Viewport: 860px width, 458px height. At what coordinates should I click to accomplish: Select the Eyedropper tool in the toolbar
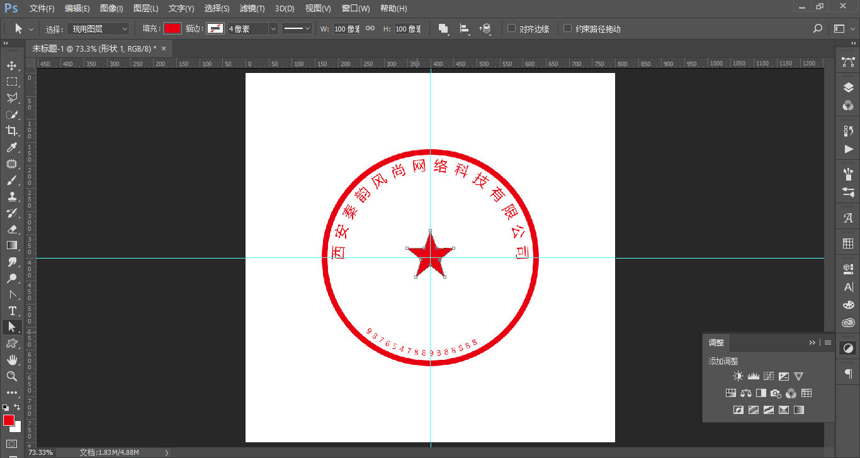[11, 147]
